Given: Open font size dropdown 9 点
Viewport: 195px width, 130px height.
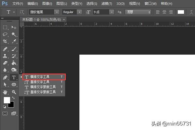Looking at the screenshot, I should coord(112,12).
